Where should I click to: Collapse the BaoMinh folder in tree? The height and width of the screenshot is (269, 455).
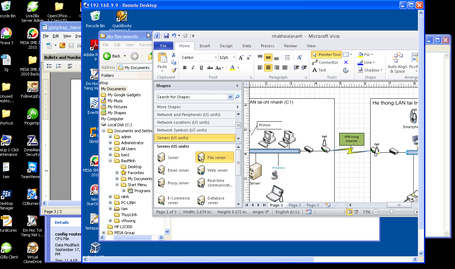click(110, 161)
